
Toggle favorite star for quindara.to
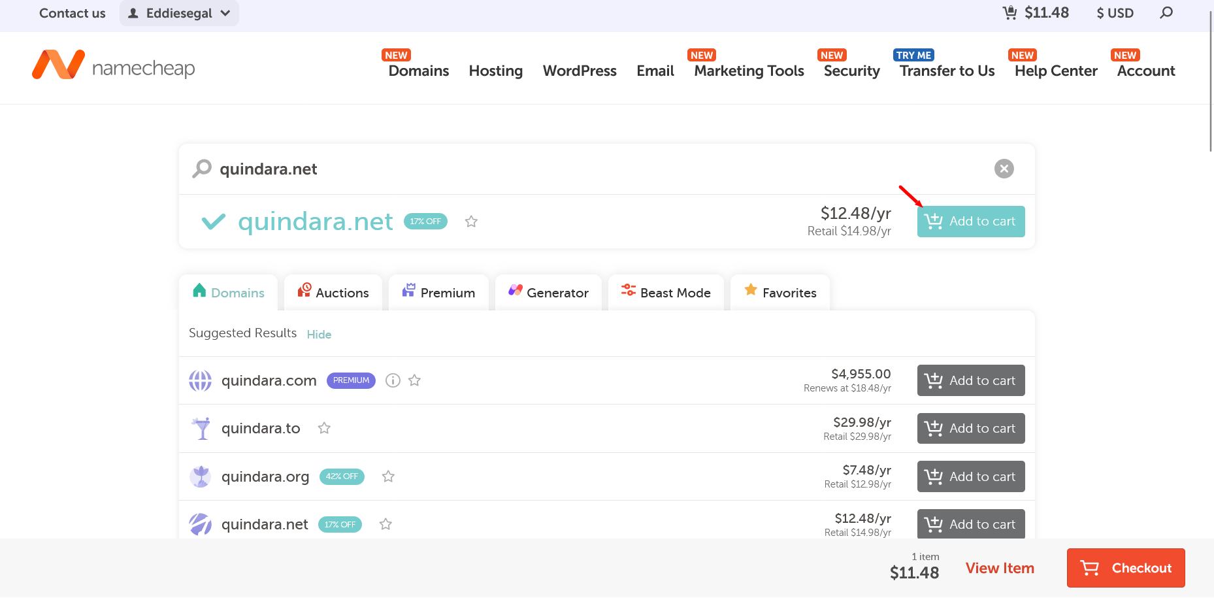tap(324, 428)
